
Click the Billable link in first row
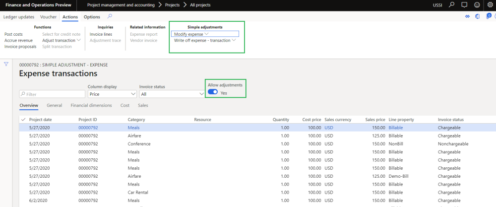[x=396, y=128]
